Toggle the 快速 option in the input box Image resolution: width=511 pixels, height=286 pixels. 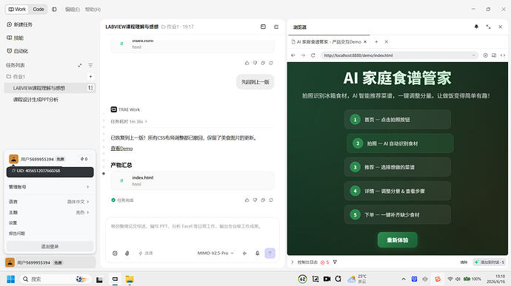(146, 253)
